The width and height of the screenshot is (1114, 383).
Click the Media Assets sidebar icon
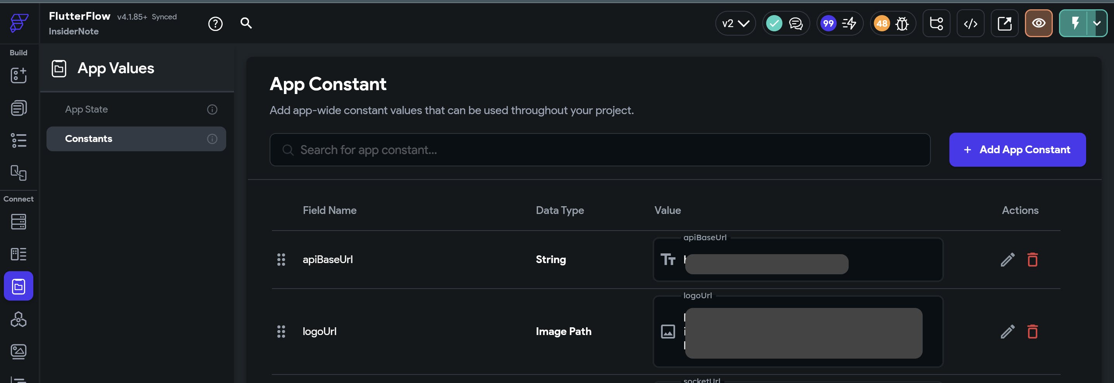(x=18, y=352)
